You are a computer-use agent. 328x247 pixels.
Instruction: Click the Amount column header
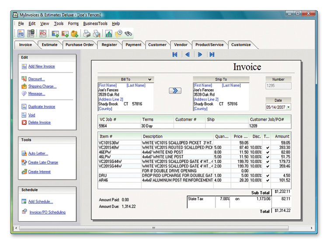[281, 136]
